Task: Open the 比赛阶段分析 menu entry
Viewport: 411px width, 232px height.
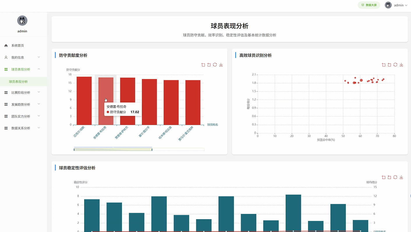Action: [23, 92]
